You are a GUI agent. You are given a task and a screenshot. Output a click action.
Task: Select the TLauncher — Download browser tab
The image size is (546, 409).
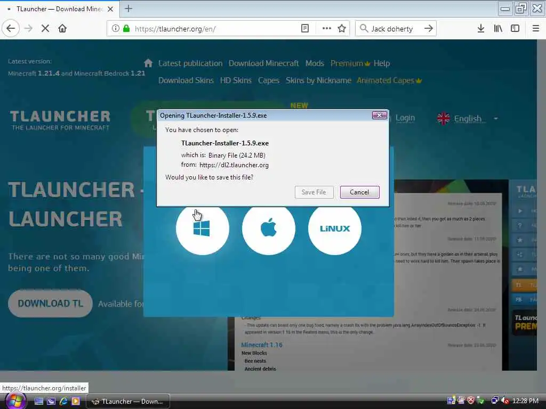point(60,9)
